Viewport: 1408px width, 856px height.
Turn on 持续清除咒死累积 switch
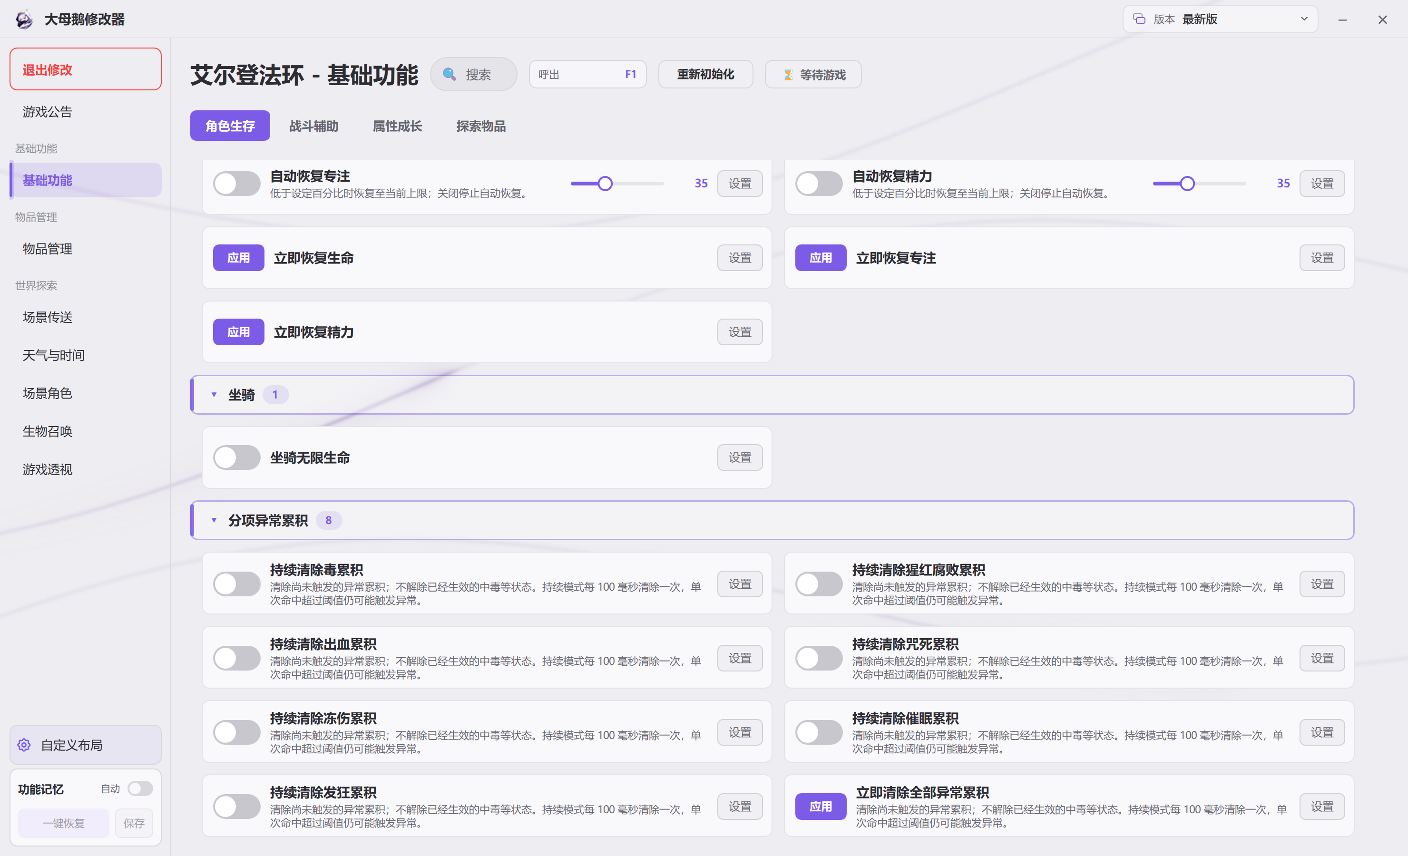pyautogui.click(x=819, y=658)
